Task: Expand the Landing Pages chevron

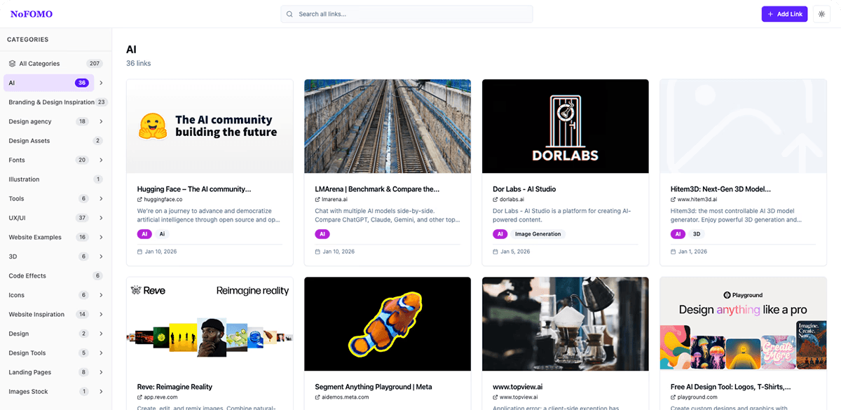Action: coord(101,372)
